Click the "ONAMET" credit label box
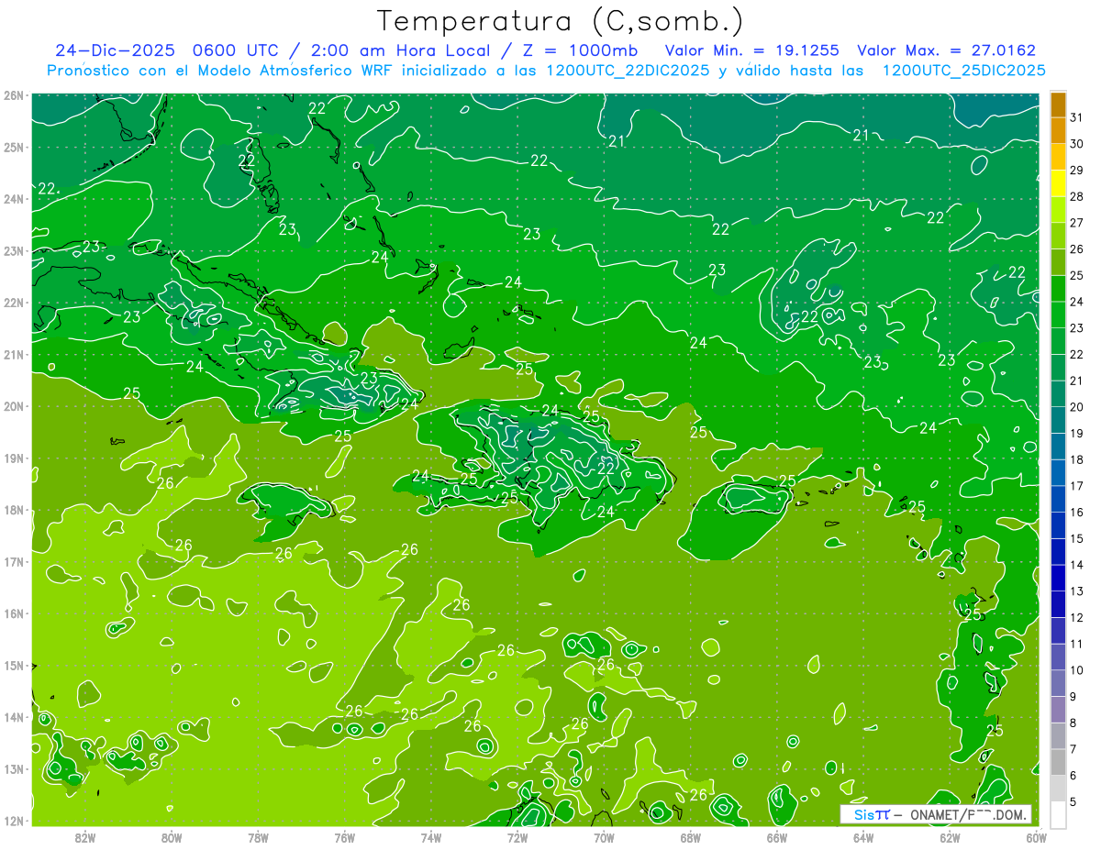This screenshot has height=850, width=1101. (936, 814)
